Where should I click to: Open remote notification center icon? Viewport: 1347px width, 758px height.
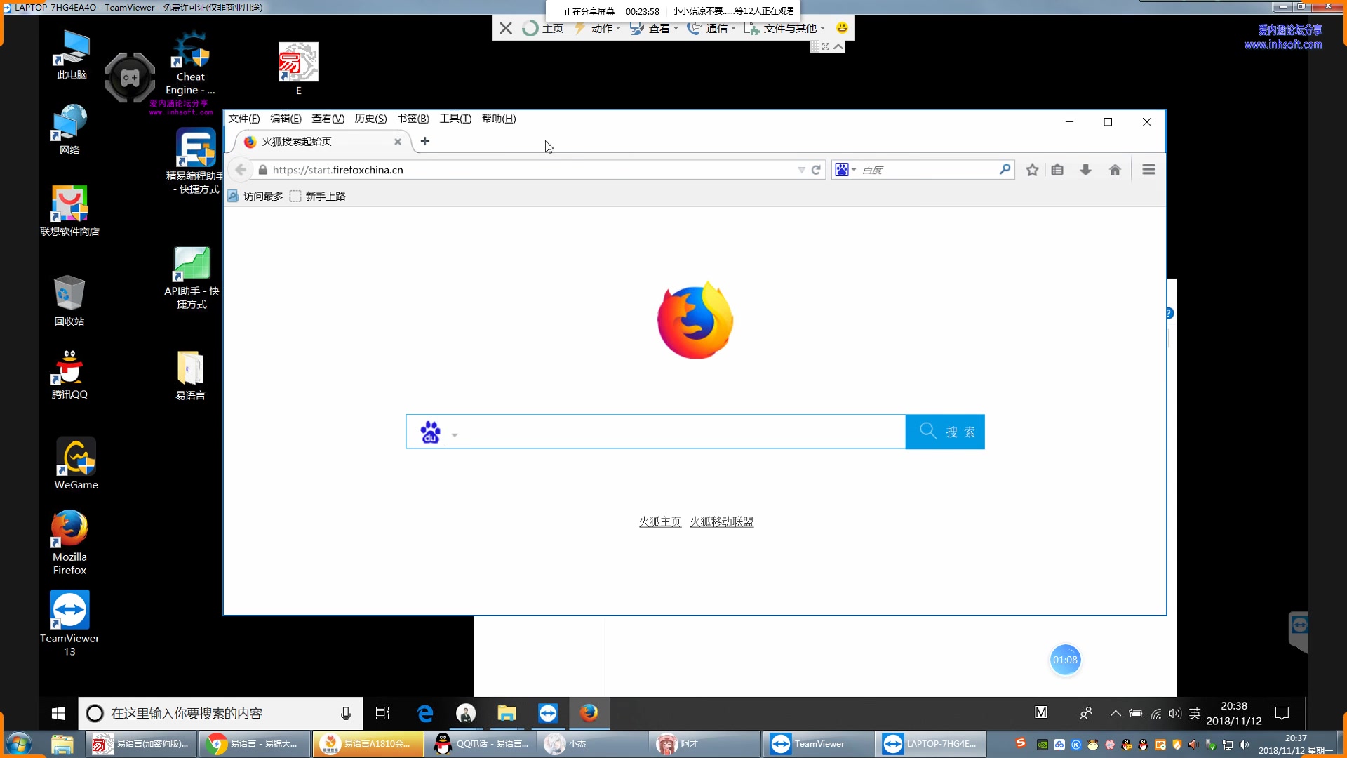pos(1282,713)
